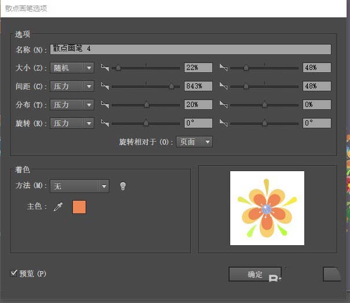
Task: Click minimum-side slider icon in 大小 row
Action: coord(105,68)
